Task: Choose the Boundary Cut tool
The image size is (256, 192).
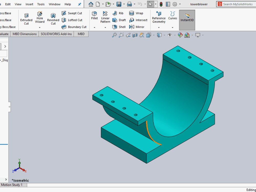Action: coord(74,27)
